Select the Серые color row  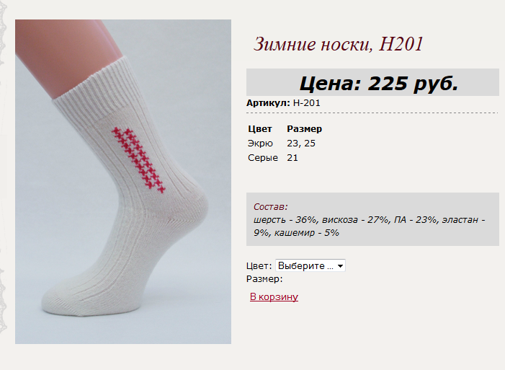point(263,158)
